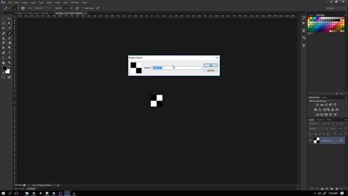Add a Brightness/Contrast adjustment
The width and height of the screenshot is (348, 196).
(x=318, y=105)
